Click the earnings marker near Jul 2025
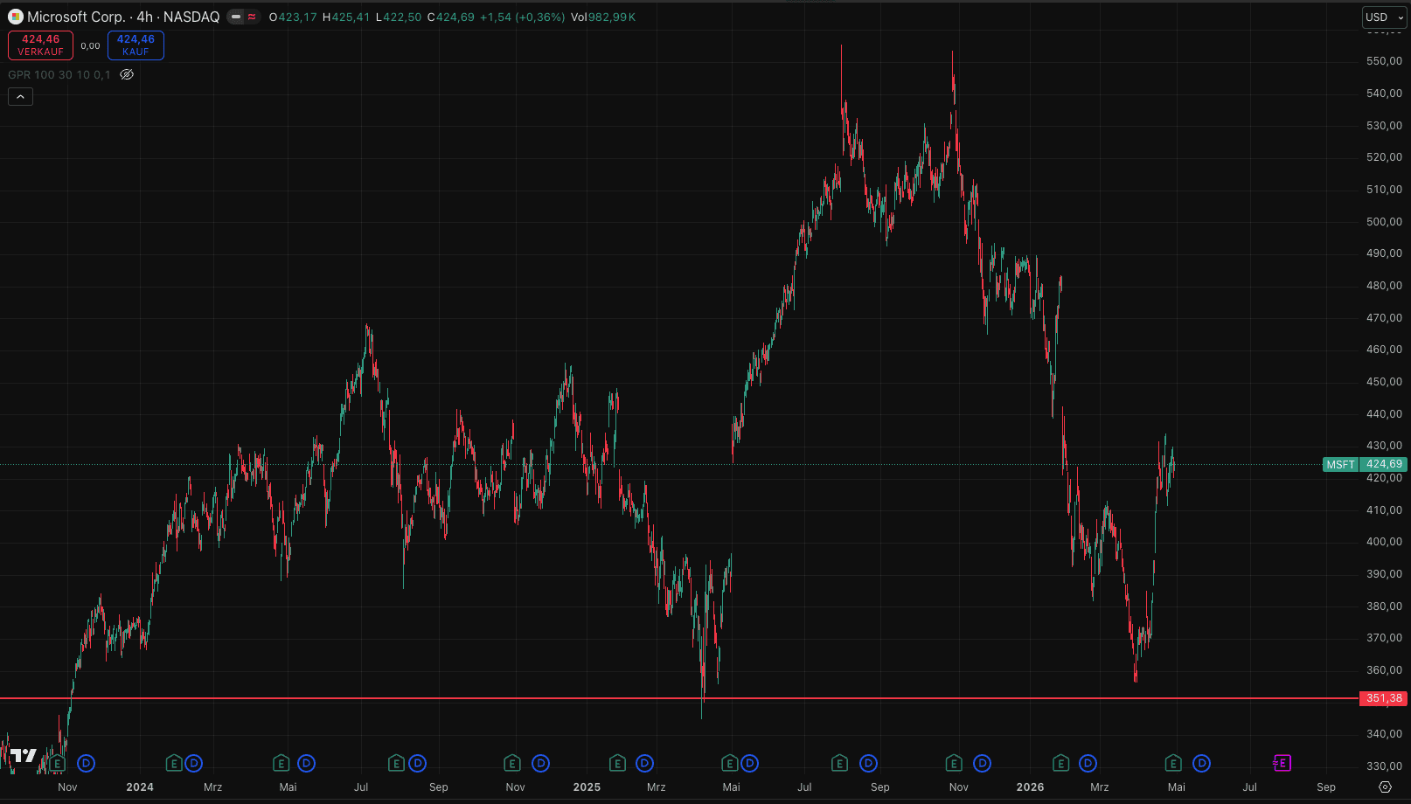The image size is (1411, 804). 839,764
